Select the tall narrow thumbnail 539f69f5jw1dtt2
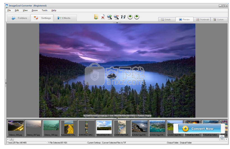 [86, 128]
